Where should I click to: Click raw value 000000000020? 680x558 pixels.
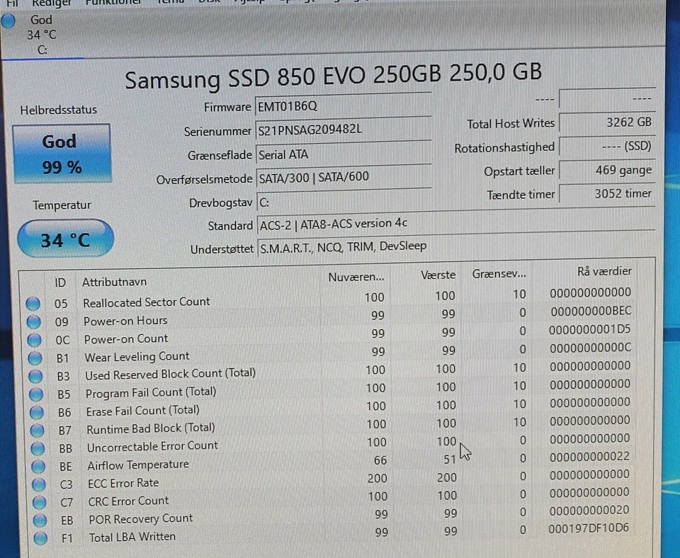pos(589,511)
